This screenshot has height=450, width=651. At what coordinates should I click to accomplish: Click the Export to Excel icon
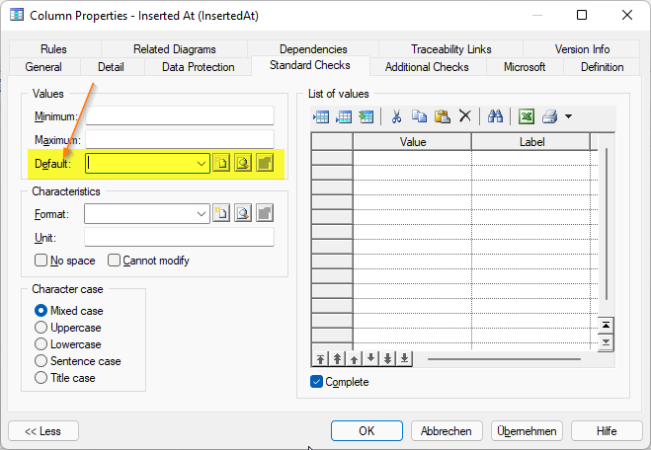point(528,116)
